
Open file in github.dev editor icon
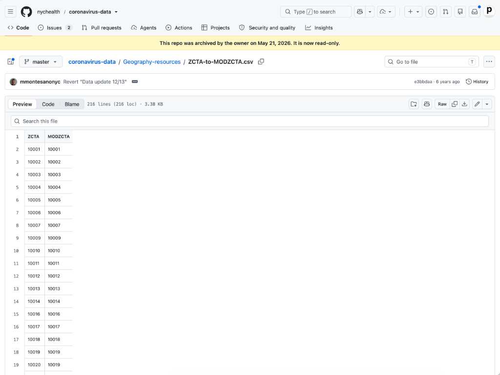tap(414, 104)
